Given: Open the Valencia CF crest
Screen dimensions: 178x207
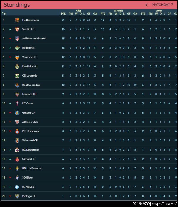Looking at the screenshot, I should (17, 57).
